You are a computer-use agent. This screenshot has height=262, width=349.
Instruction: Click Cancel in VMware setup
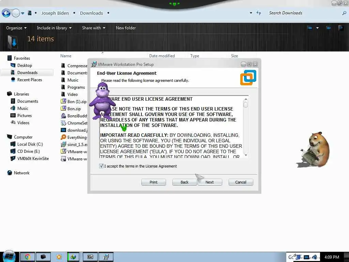pos(241,182)
